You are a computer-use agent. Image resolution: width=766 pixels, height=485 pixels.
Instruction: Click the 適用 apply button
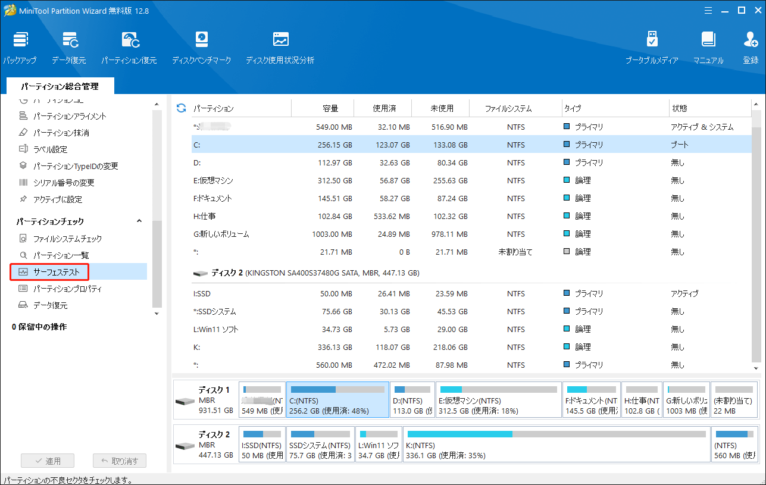point(47,461)
